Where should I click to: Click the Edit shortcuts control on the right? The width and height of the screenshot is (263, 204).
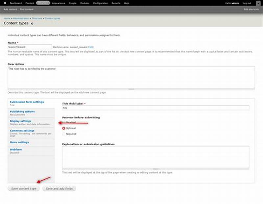pos(250,10)
